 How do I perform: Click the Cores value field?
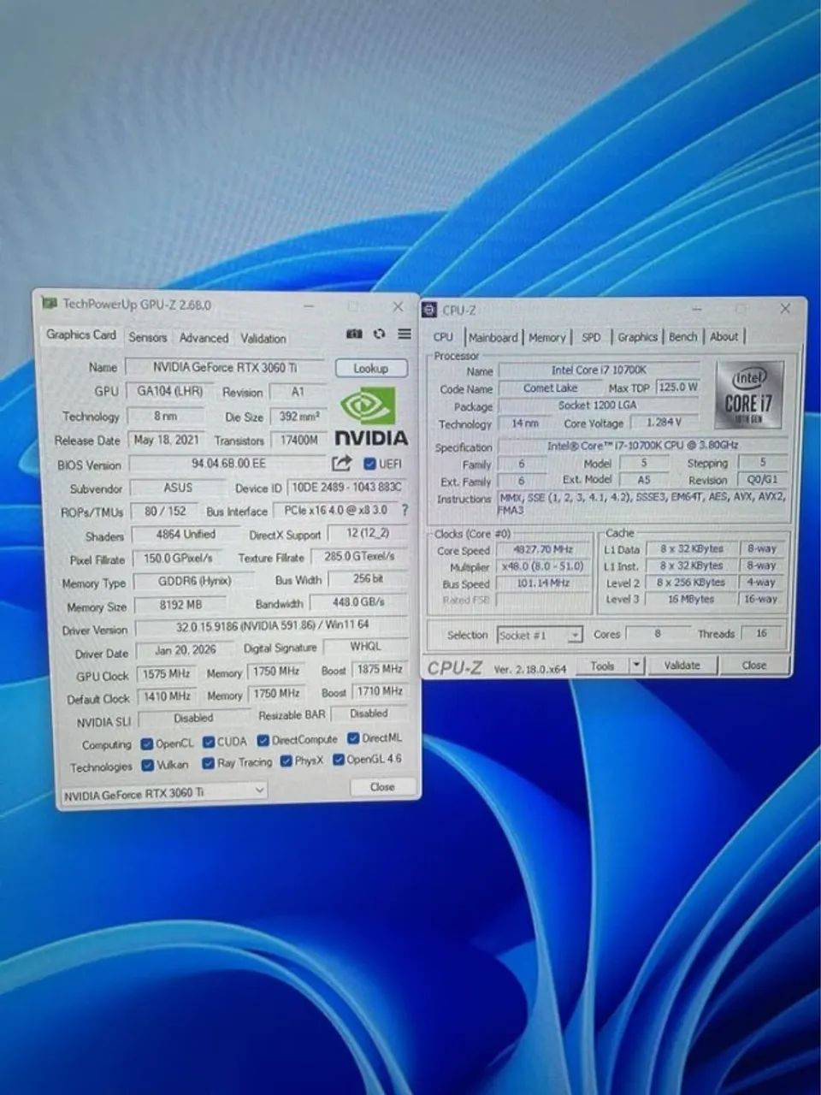[x=657, y=634]
